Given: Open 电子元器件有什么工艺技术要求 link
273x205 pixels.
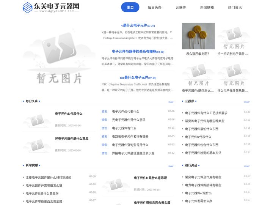Looking at the screenshot, I should coord(206,113).
